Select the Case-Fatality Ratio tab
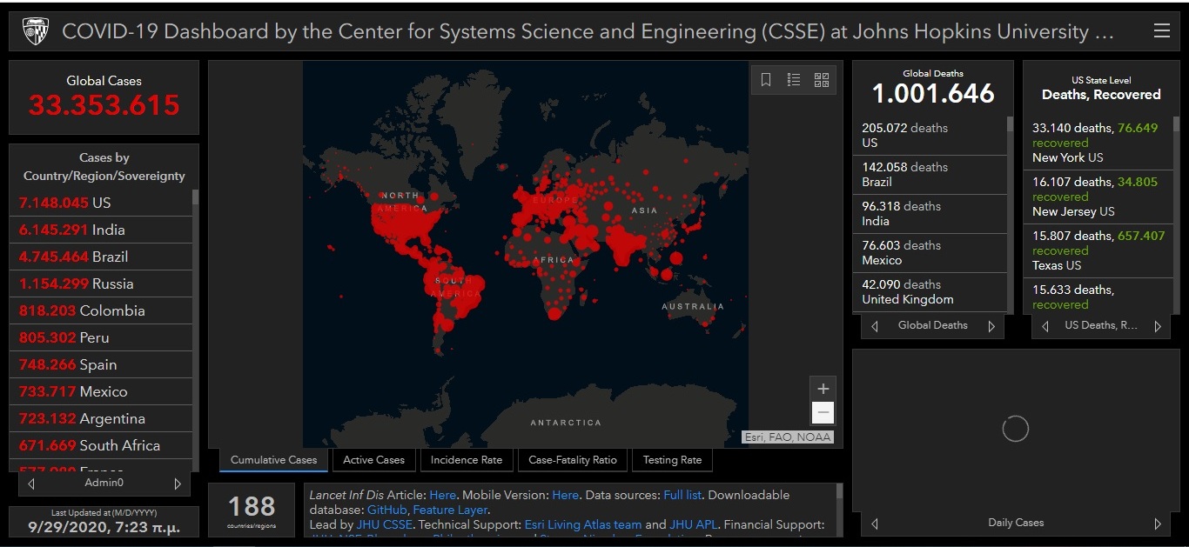This screenshot has width=1189, height=547. tap(572, 460)
